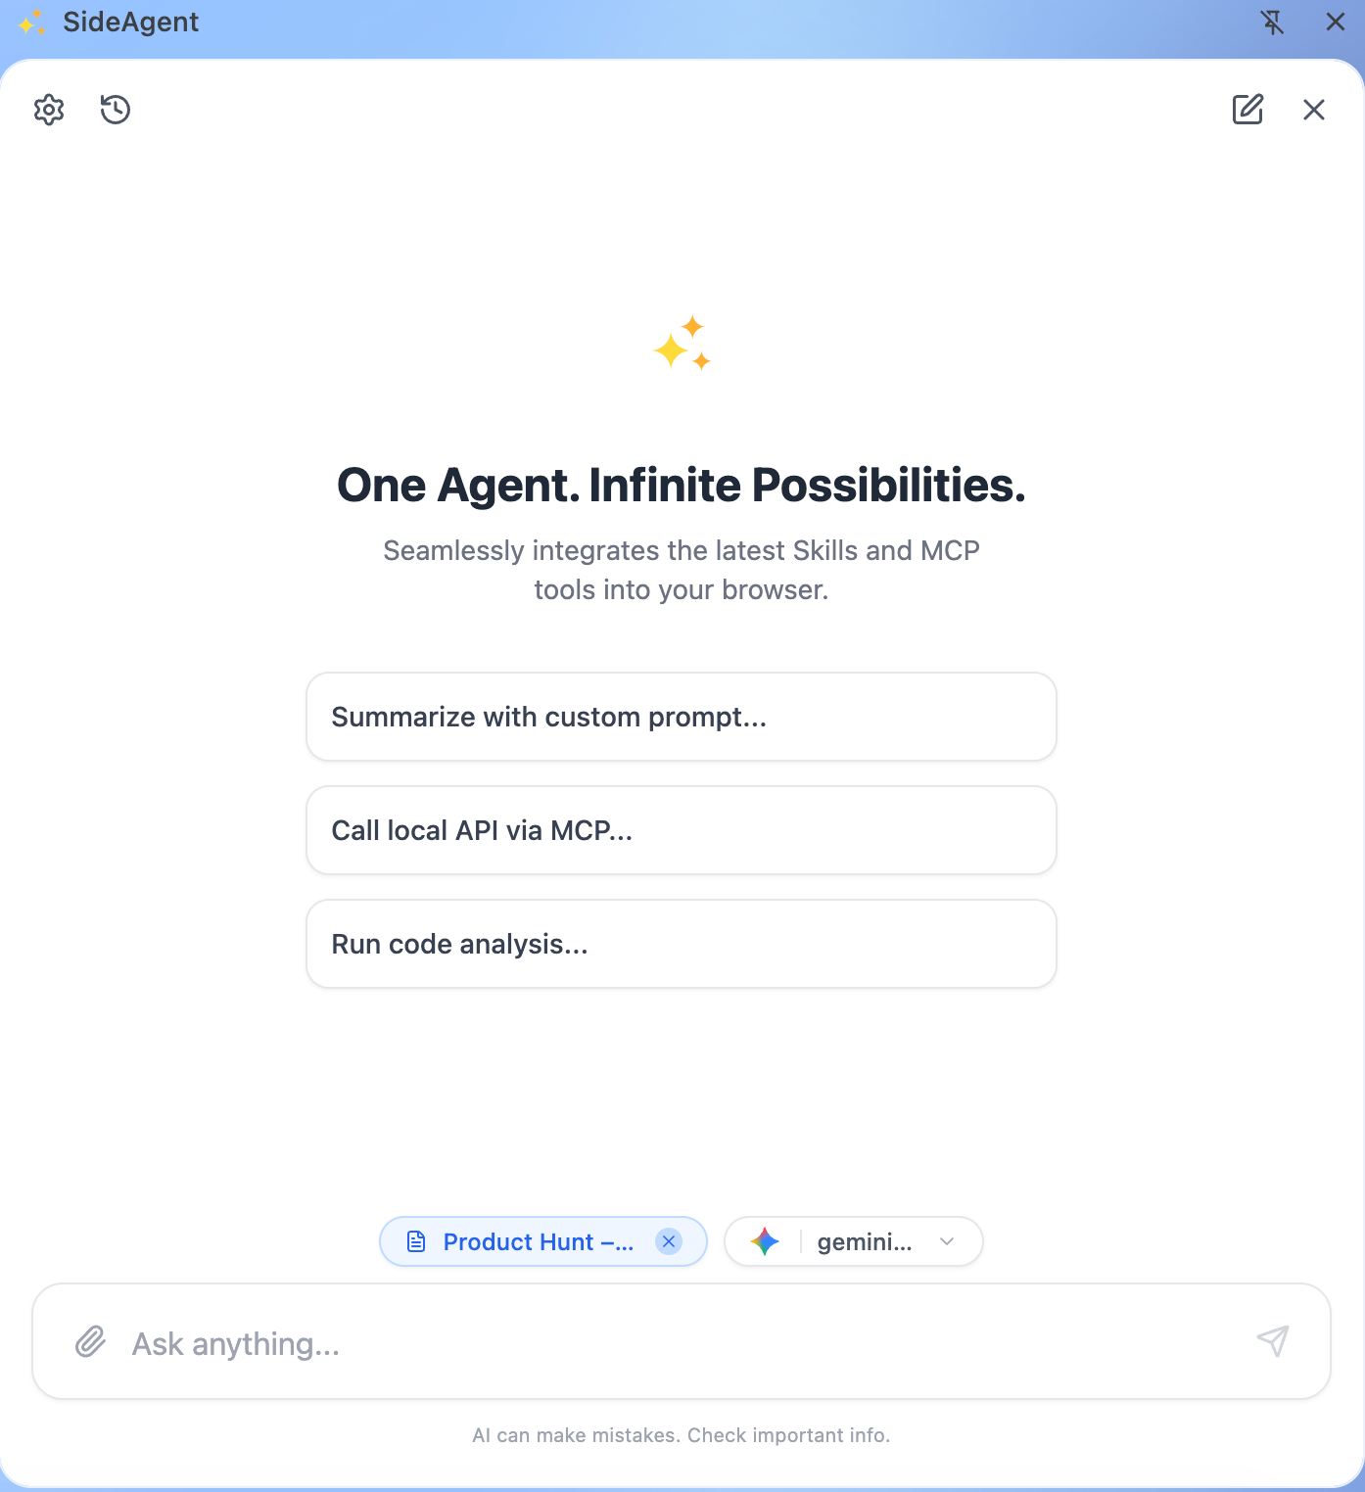Attach a file using the paperclip
Screen dimensions: 1365x1492
90,1341
